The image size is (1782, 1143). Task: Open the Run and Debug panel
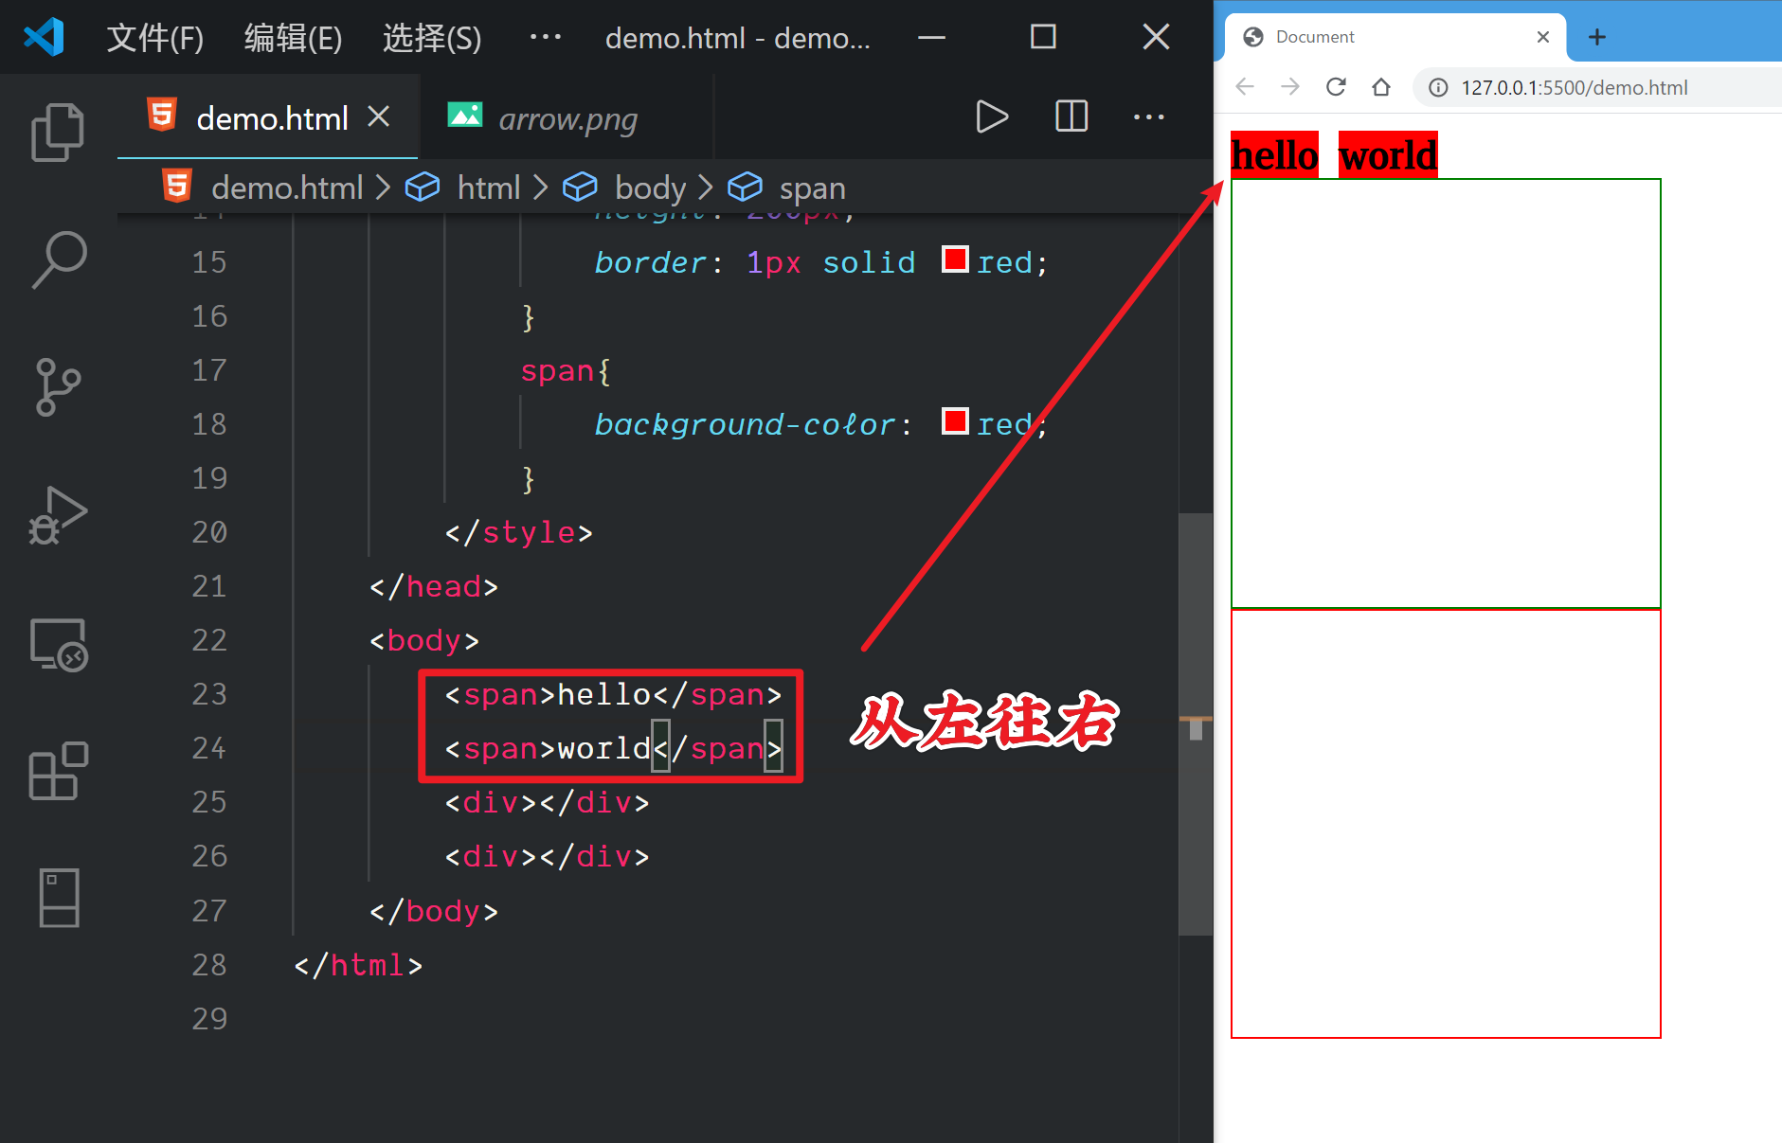[x=58, y=515]
